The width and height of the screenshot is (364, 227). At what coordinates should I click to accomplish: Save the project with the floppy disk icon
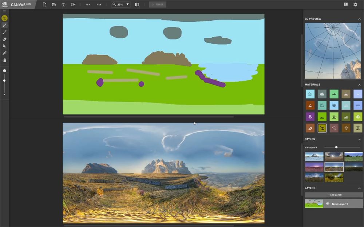[x=63, y=4]
